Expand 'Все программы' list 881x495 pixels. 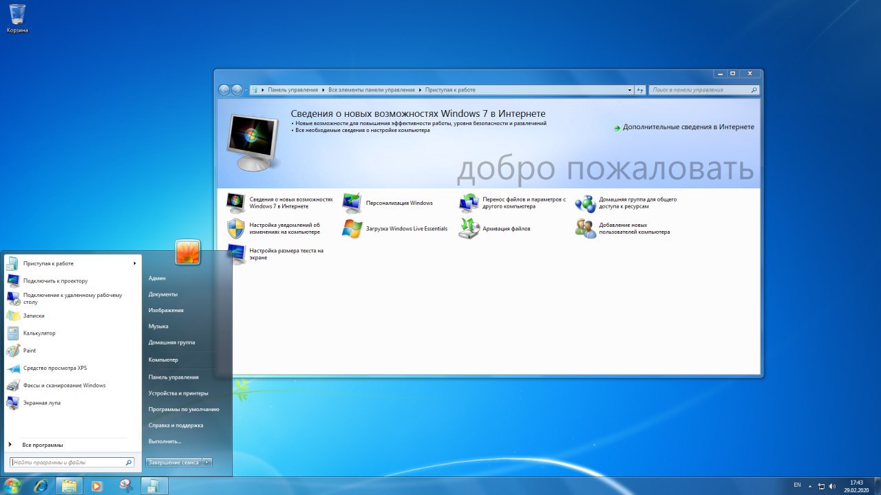coord(72,445)
